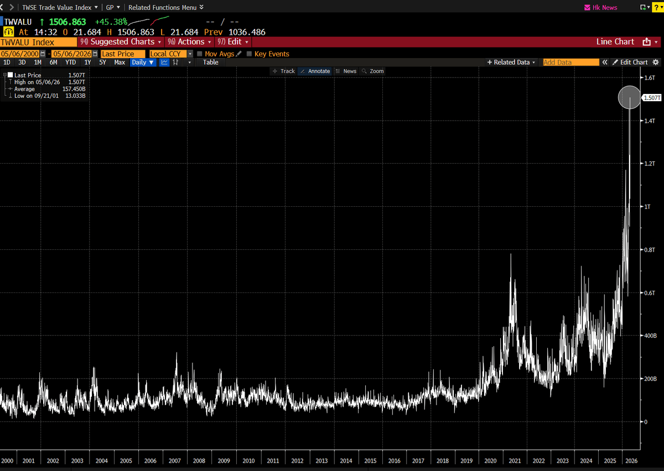Collapse panel with double left chevron
664x471 pixels.
[x=605, y=62]
